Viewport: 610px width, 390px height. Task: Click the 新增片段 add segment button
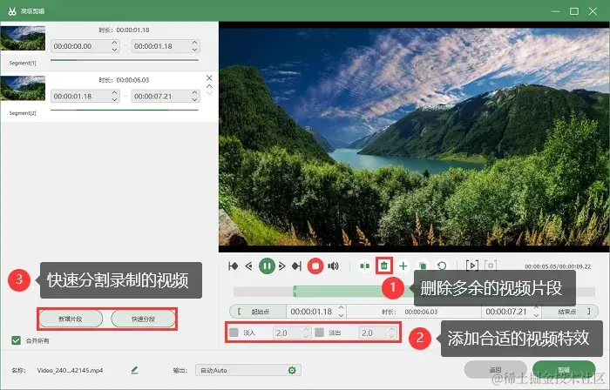[x=71, y=319]
